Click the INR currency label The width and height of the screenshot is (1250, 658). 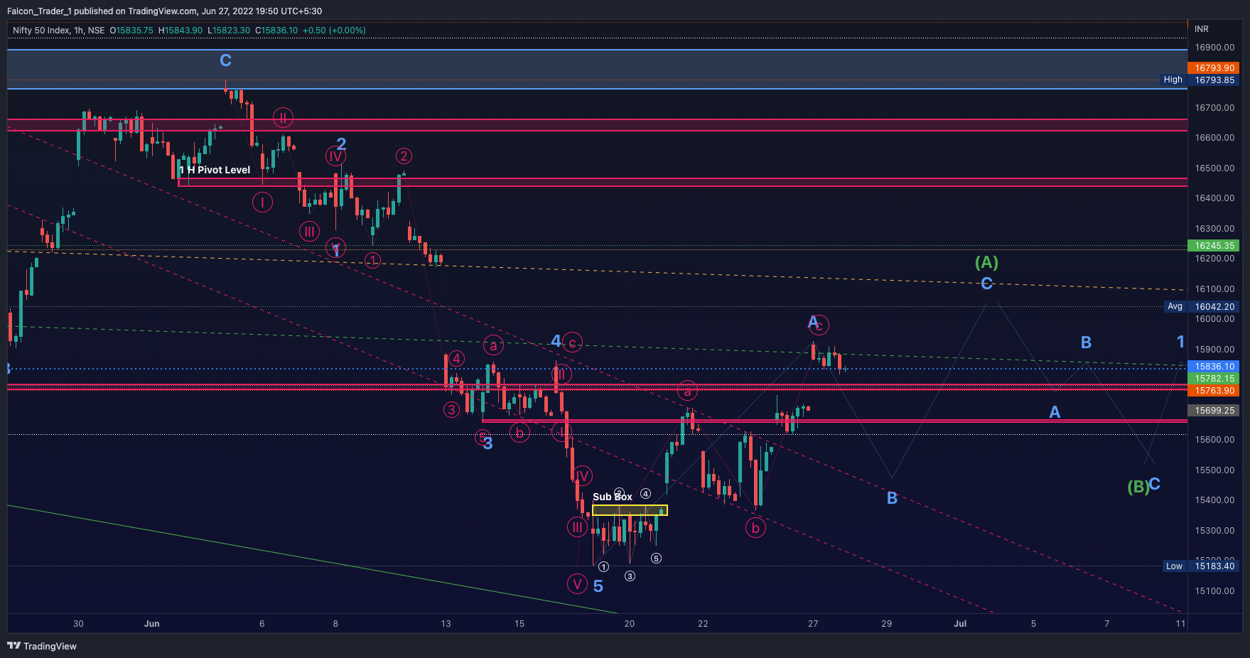[x=1202, y=29]
